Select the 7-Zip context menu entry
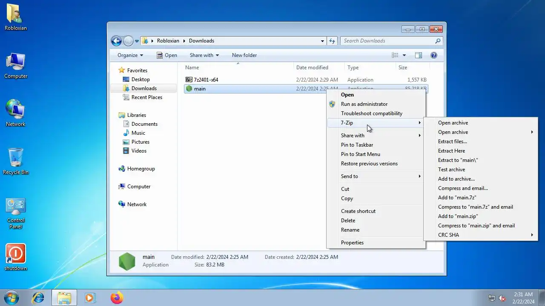 point(376,123)
